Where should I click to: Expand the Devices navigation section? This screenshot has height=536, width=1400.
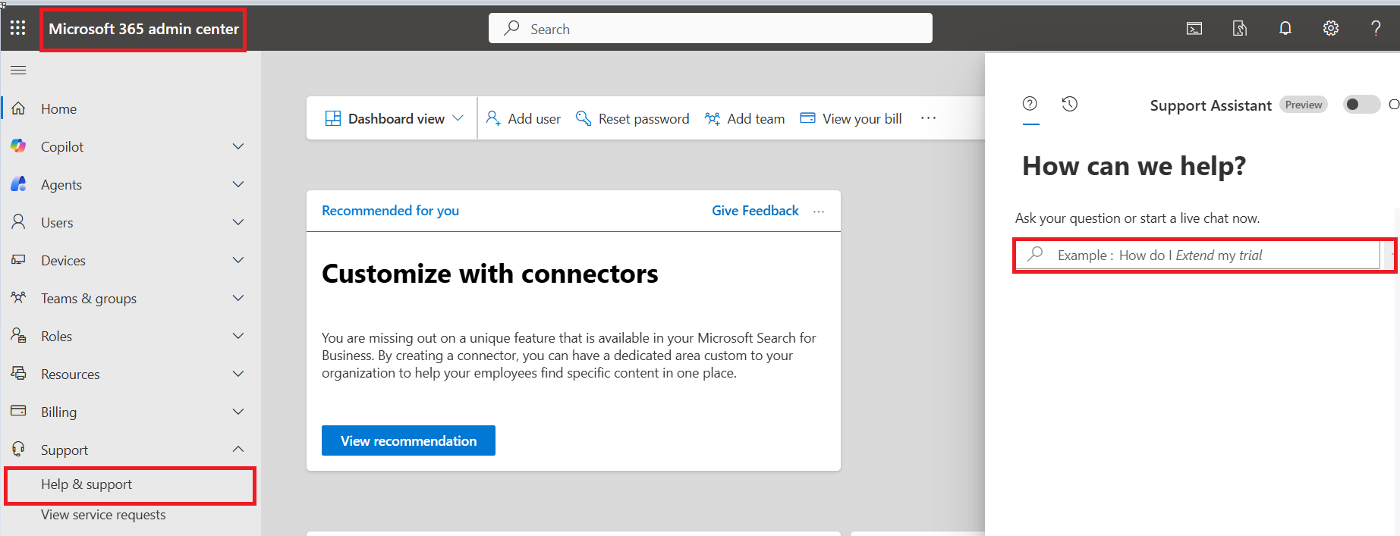[x=238, y=260]
